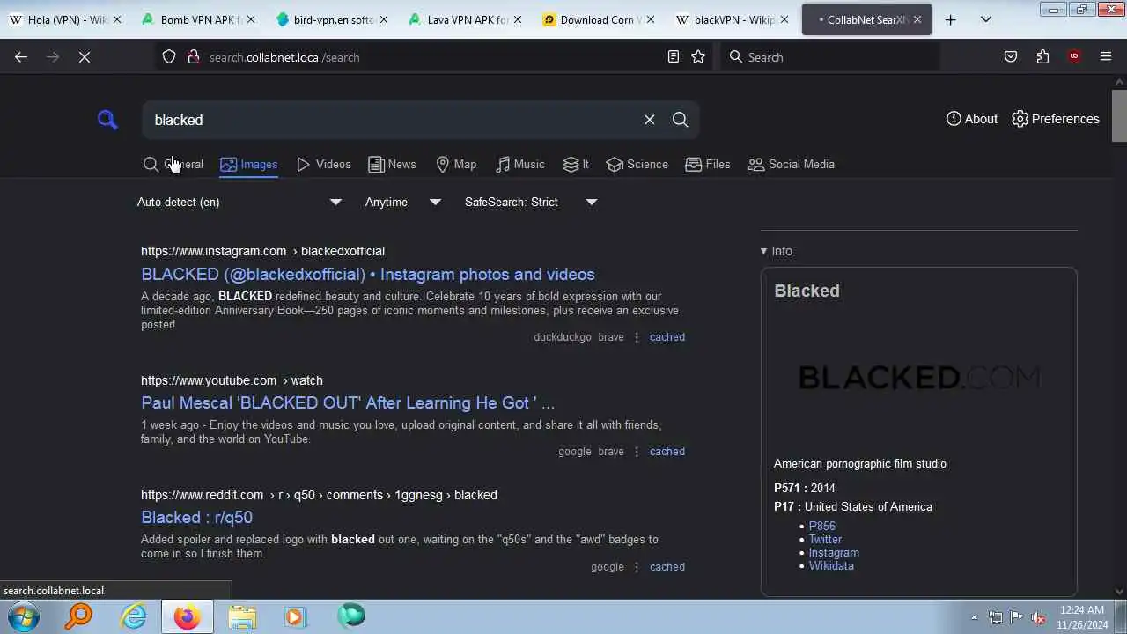Open the News category tab

392,164
